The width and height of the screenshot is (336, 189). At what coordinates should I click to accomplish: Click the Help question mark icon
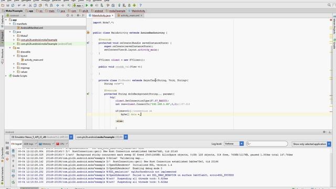pos(141,5)
